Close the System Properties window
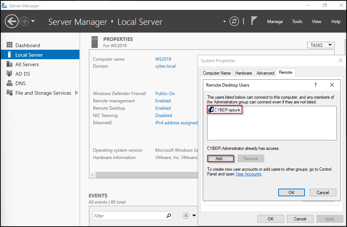 340,60
